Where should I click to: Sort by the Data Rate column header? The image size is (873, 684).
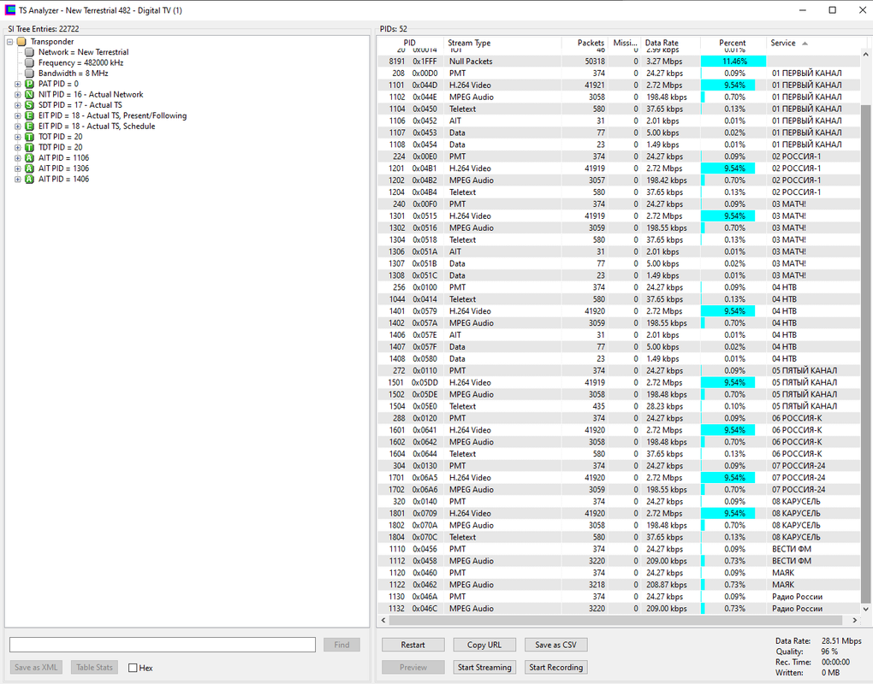[670, 43]
